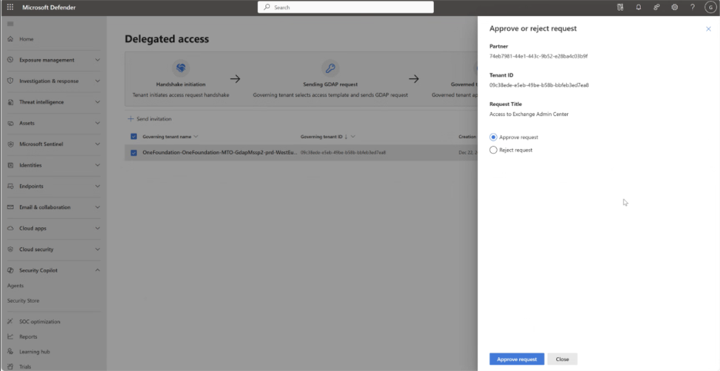This screenshot has height=371, width=720.
Task: Open notifications bell in header
Action: [x=638, y=7]
